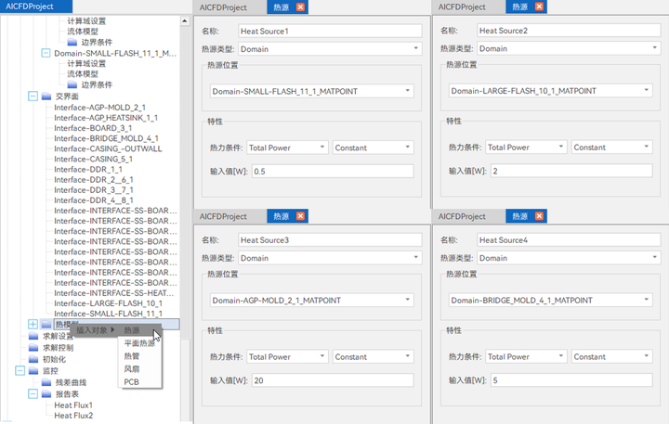Open Domain-AGP-MOLD_2_1_MATPOINT location dropdown
Image resolution: width=669 pixels, height=424 pixels.
311,301
